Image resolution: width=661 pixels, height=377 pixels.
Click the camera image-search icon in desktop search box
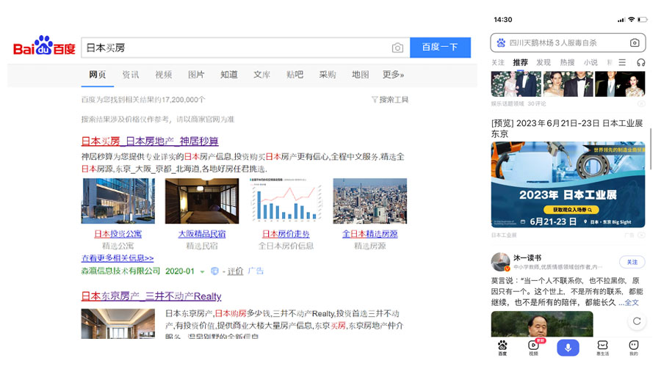pos(397,48)
